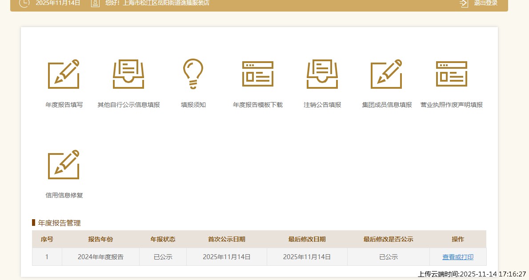The height and width of the screenshot is (280, 529).
Task: Click the clock icon beside the date
Action: click(24, 3)
